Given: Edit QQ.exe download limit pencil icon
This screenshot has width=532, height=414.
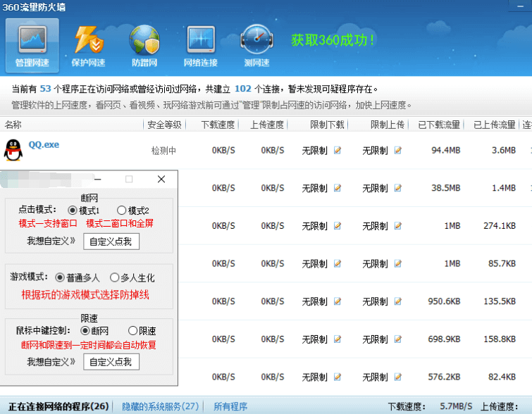Looking at the screenshot, I should coord(338,150).
